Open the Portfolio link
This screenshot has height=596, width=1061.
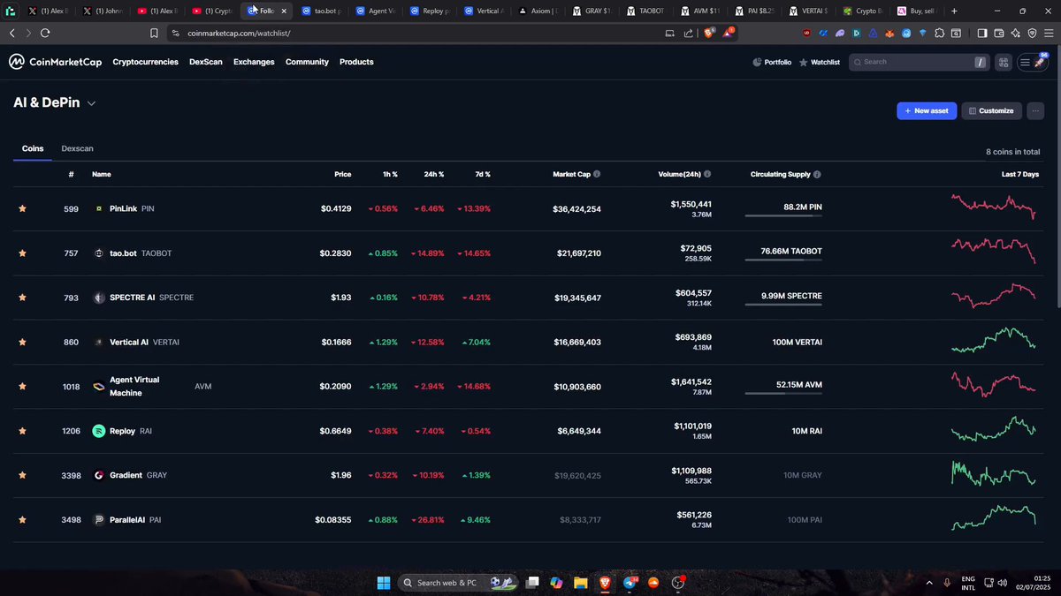pyautogui.click(x=772, y=62)
